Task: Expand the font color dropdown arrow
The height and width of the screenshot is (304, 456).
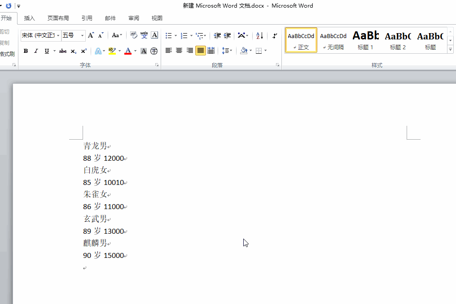Action: coord(135,51)
